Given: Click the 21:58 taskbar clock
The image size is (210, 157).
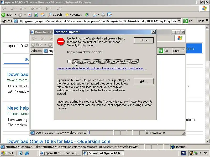Looking at the screenshot, I should pyautogui.click(x=203, y=153).
